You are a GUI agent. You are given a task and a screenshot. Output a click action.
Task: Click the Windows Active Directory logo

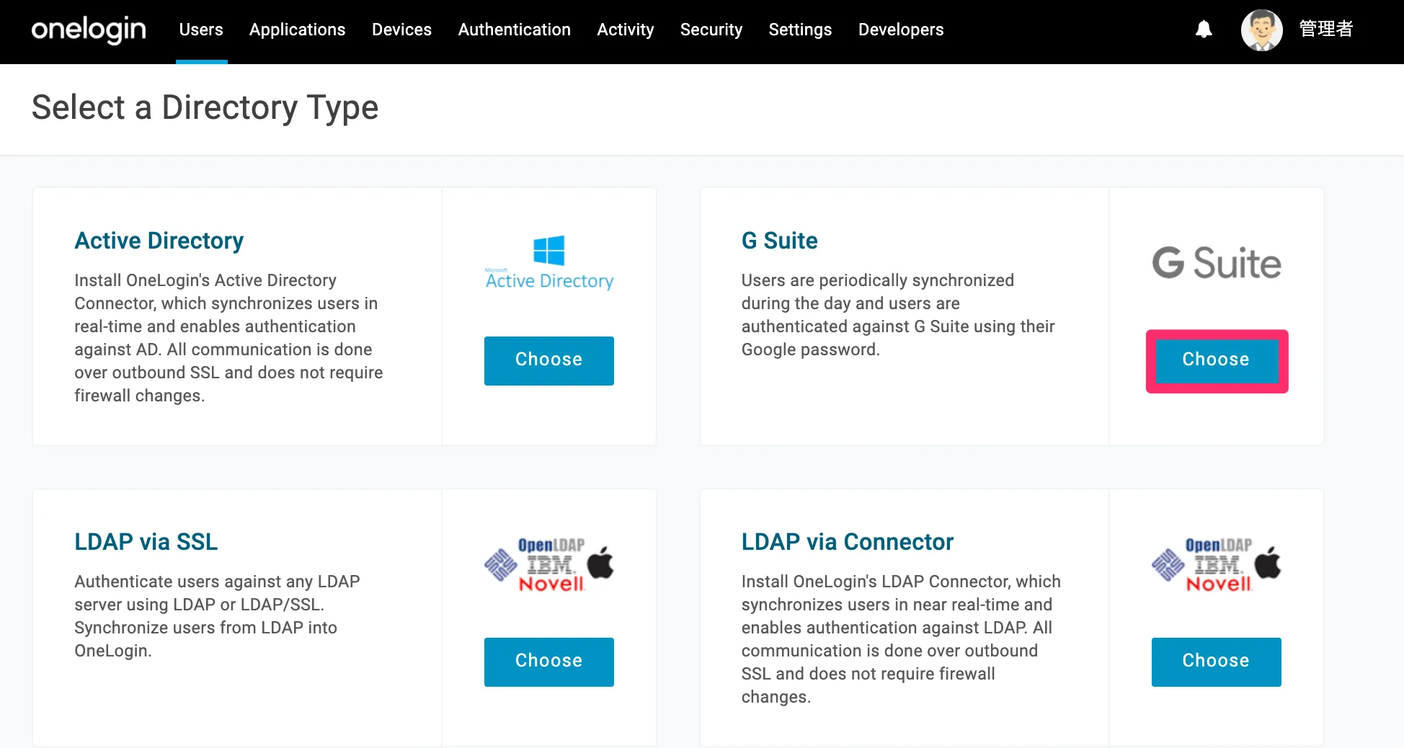[x=549, y=263]
